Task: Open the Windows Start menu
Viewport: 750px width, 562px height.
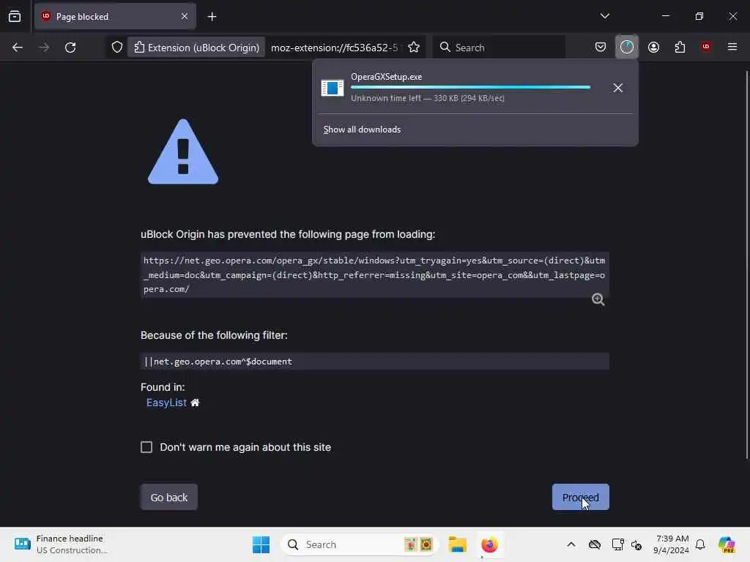Action: [x=261, y=544]
